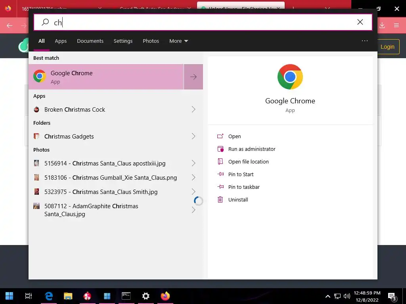Image resolution: width=406 pixels, height=304 pixels.
Task: Switch to the Photos search tab
Action: 151,41
